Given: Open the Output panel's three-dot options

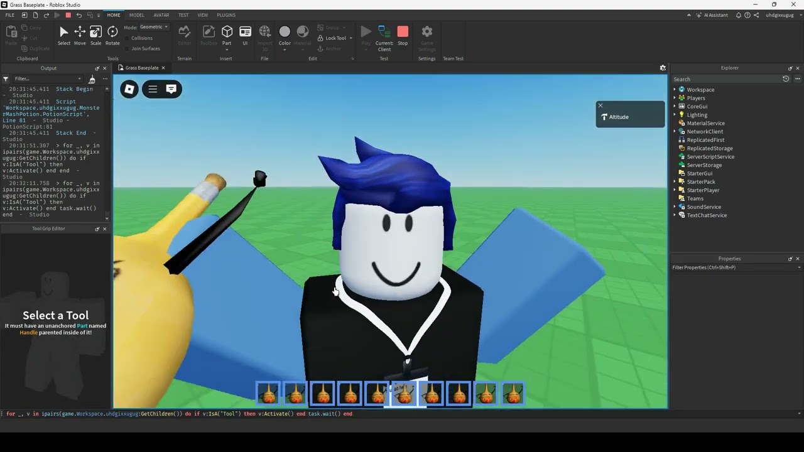Looking at the screenshot, I should 105,79.
